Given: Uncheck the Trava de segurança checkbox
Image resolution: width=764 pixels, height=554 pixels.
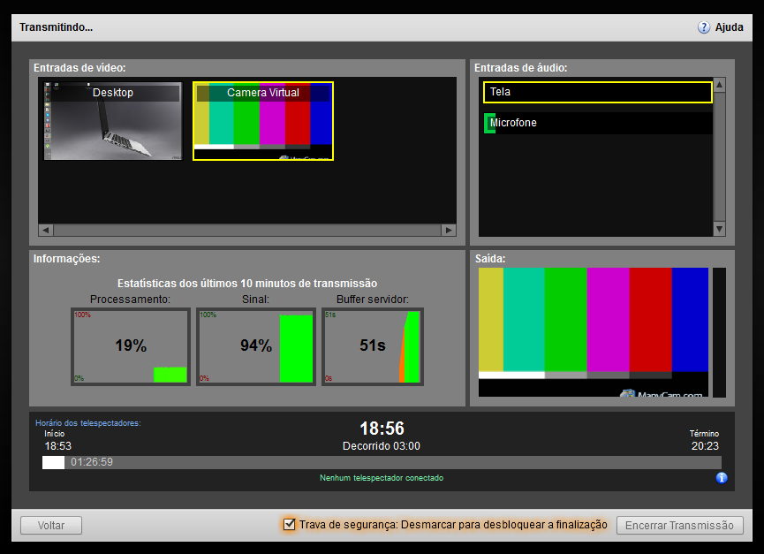Looking at the screenshot, I should pos(289,525).
